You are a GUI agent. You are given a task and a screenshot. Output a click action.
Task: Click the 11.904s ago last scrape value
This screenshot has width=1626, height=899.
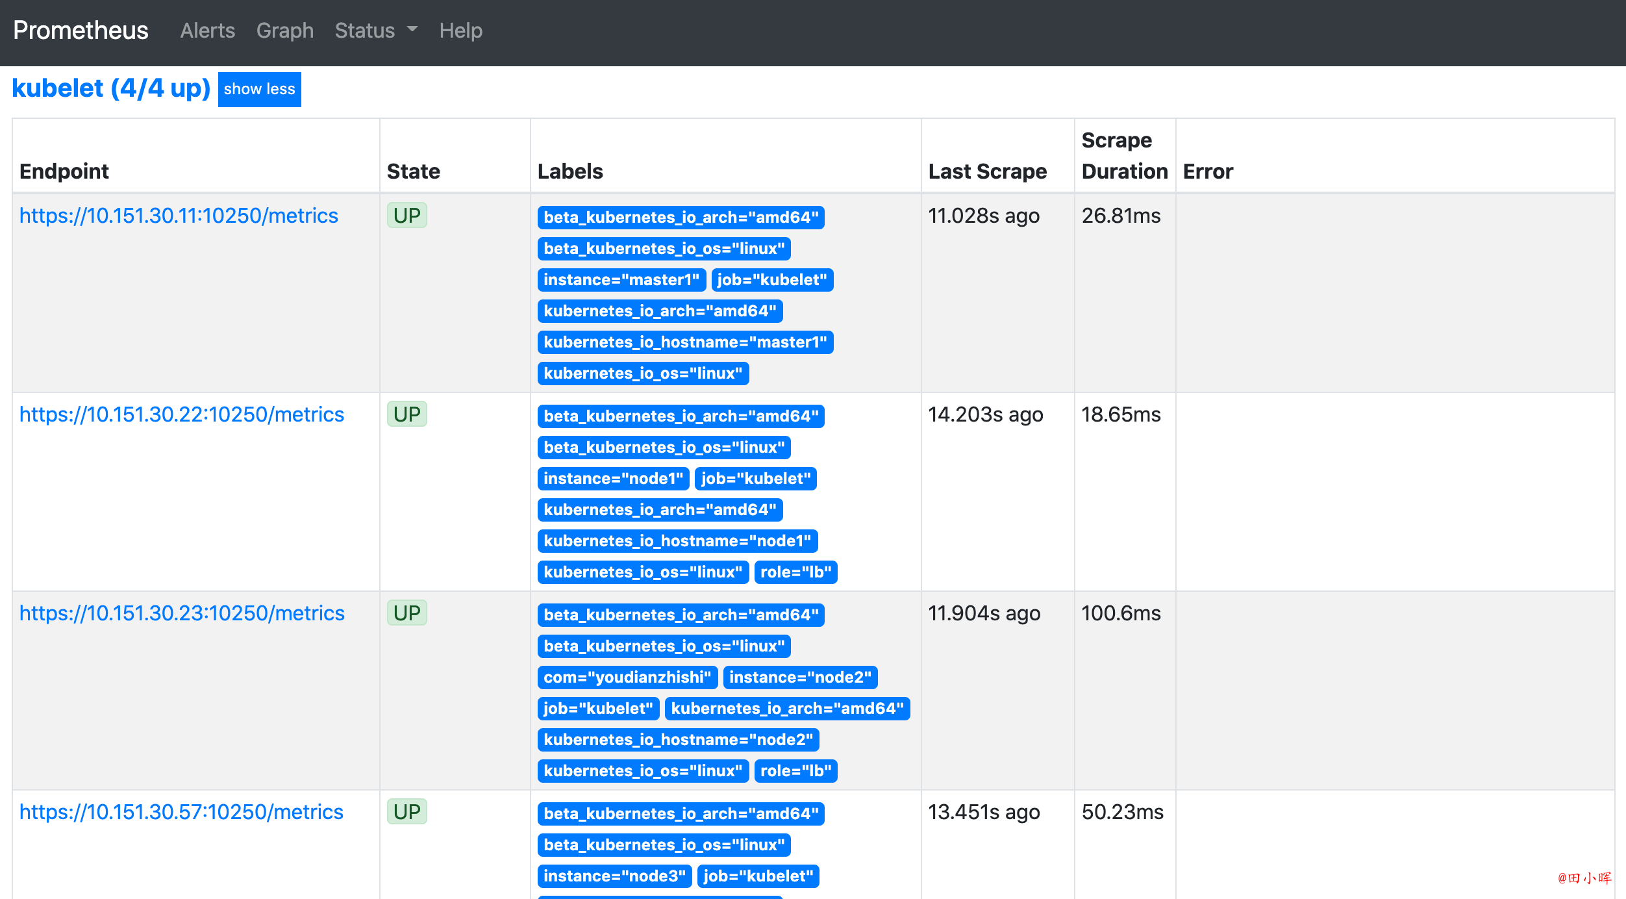(x=984, y=613)
